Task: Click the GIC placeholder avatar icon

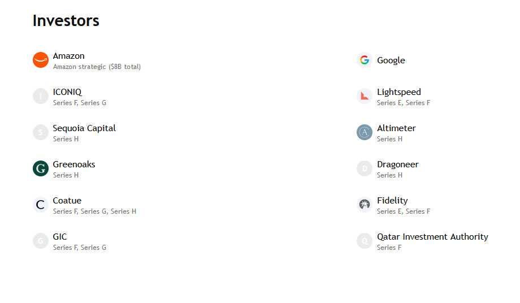Action: tap(41, 241)
